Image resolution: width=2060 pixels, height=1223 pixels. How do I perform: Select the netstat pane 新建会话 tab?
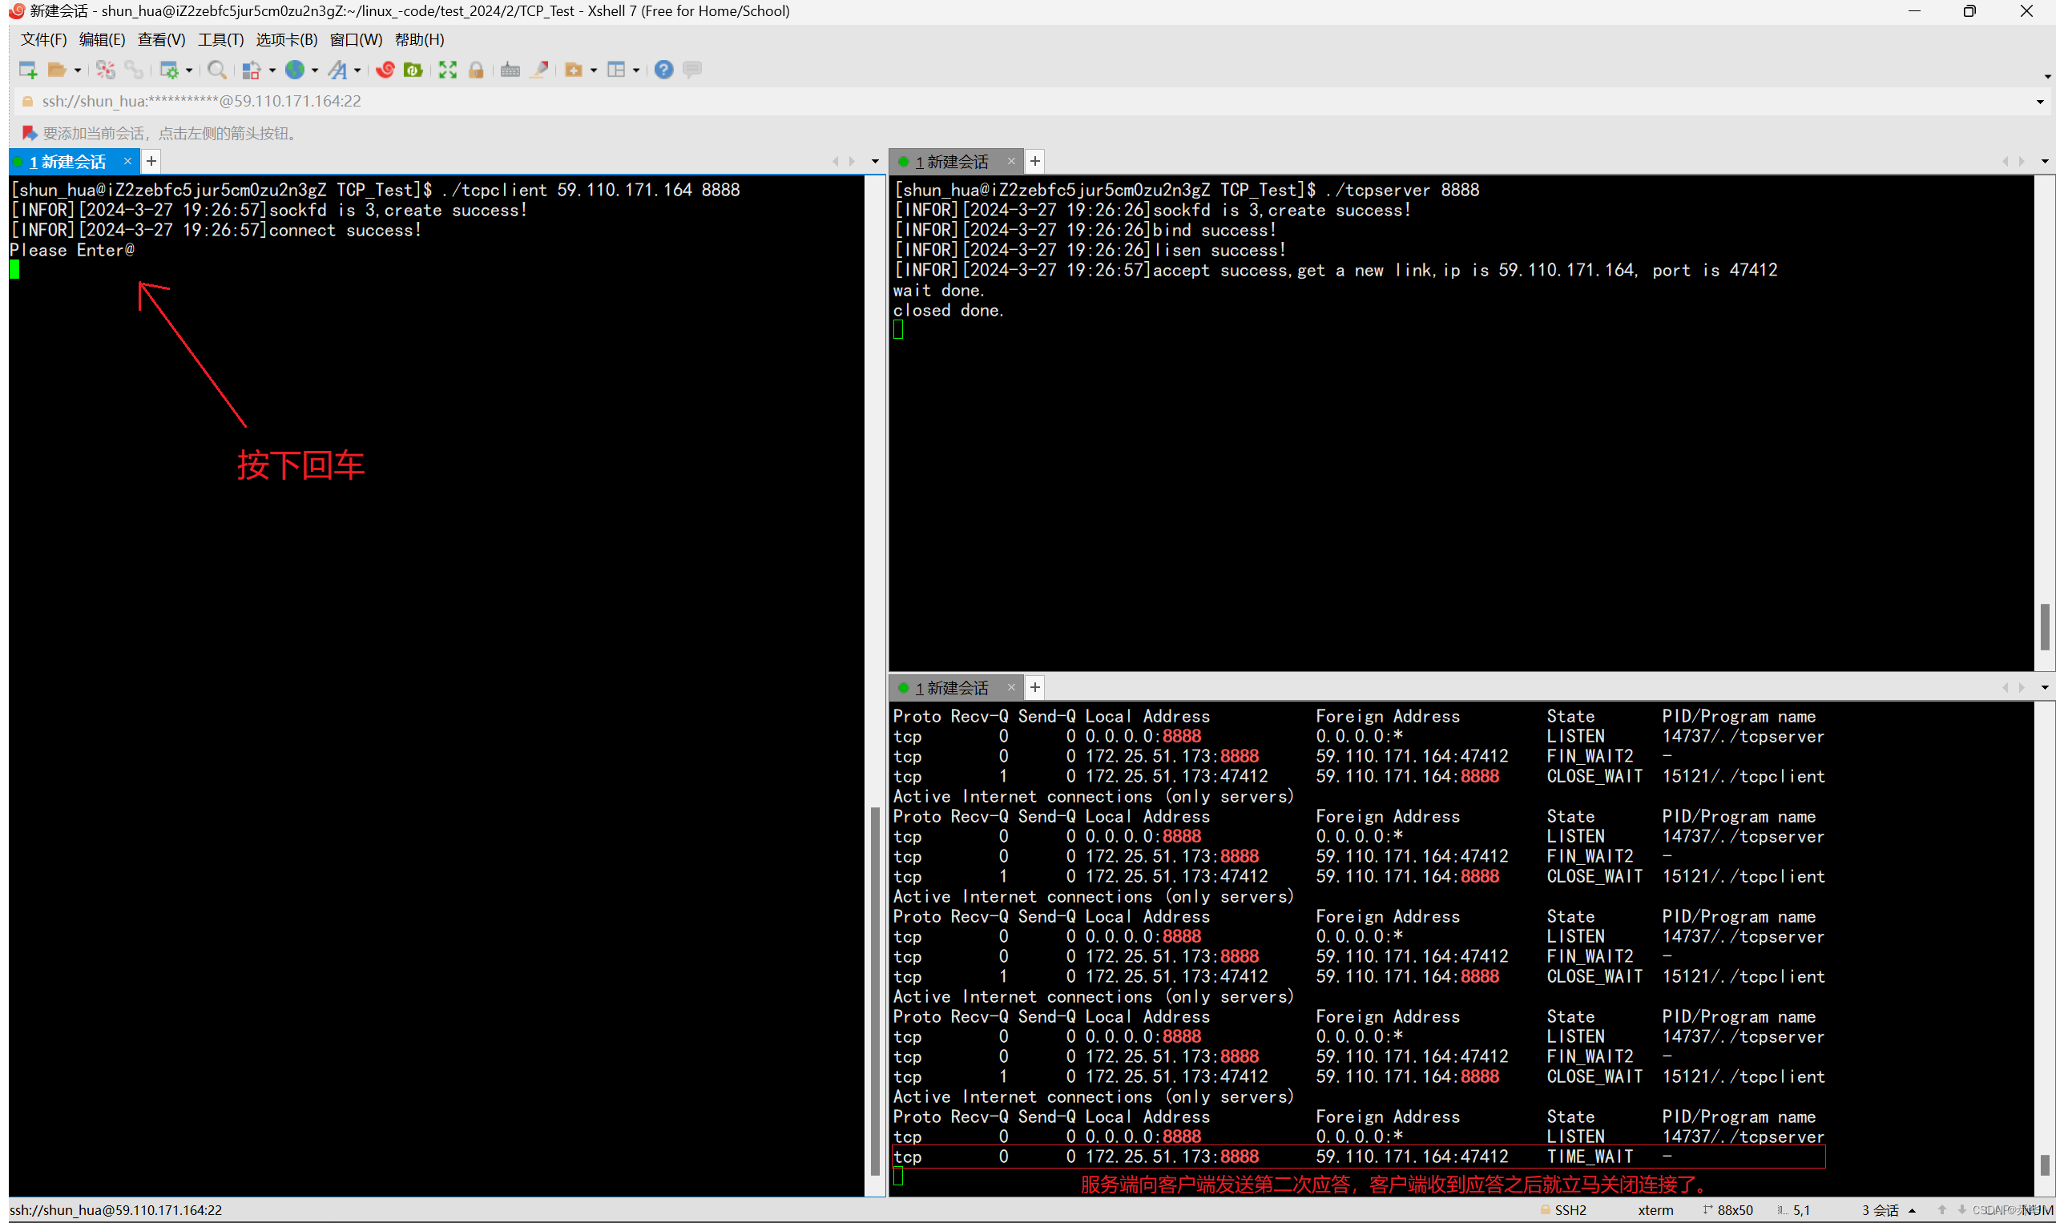[x=951, y=687]
